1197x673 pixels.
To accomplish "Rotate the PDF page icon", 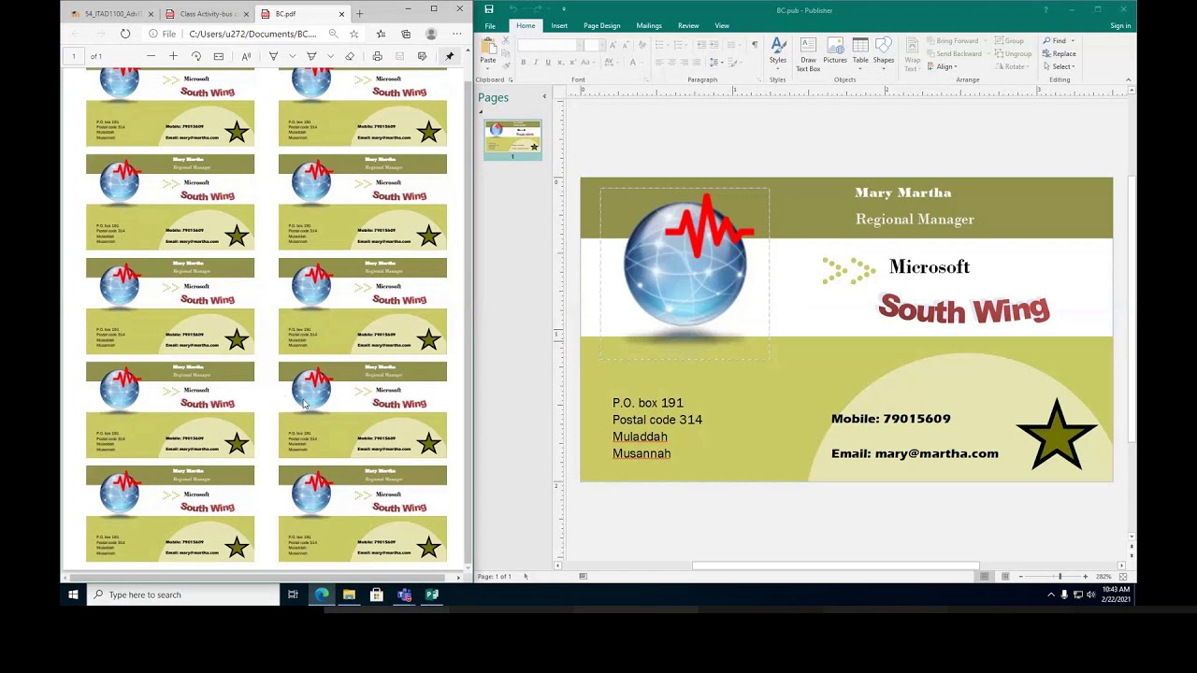I will 196,56.
